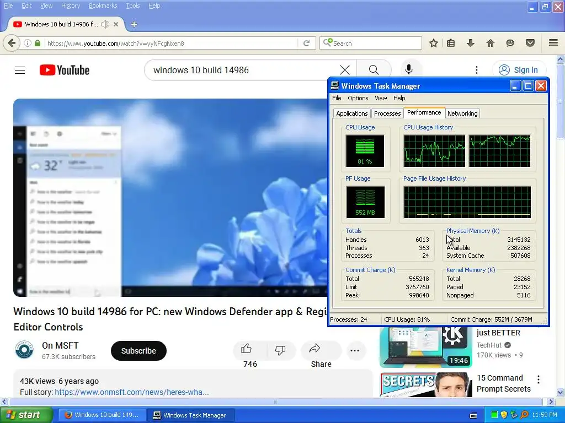
Task: Bookmark this page with star icon
Action: (434, 43)
